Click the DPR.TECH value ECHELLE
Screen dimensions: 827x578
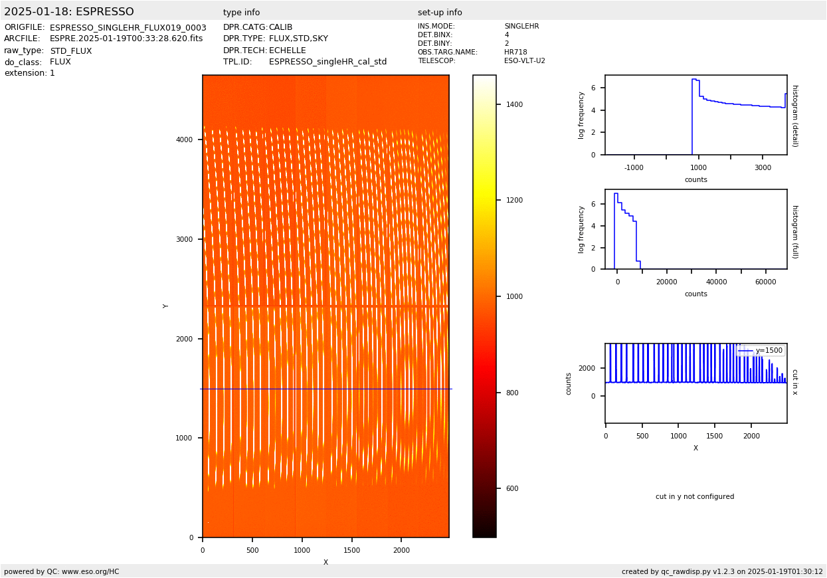pyautogui.click(x=287, y=50)
